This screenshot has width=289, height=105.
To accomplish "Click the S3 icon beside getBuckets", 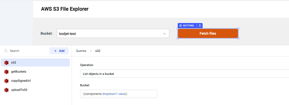I will (6, 72).
